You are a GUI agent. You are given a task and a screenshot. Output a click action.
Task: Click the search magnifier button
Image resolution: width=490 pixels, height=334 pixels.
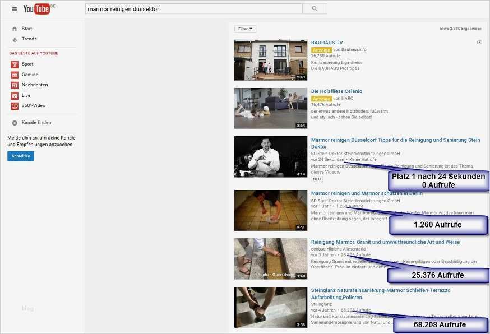315,9
